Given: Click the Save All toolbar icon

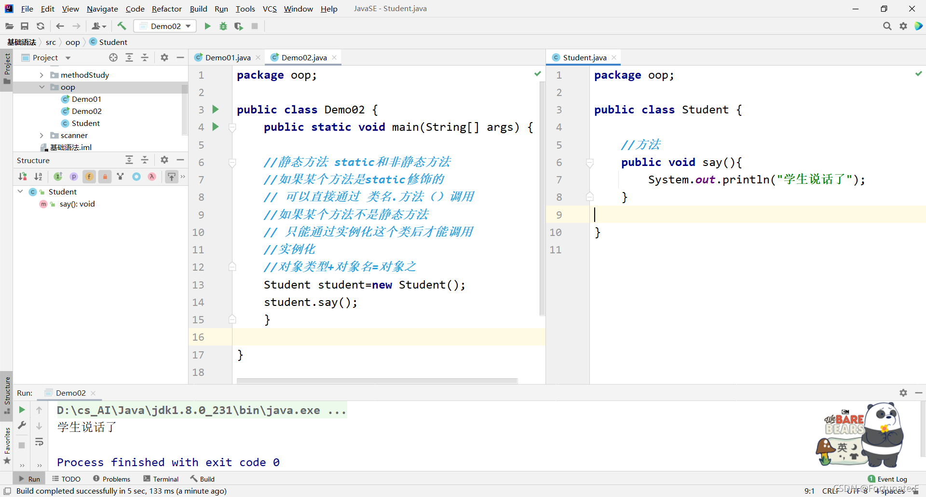Looking at the screenshot, I should pyautogui.click(x=25, y=26).
